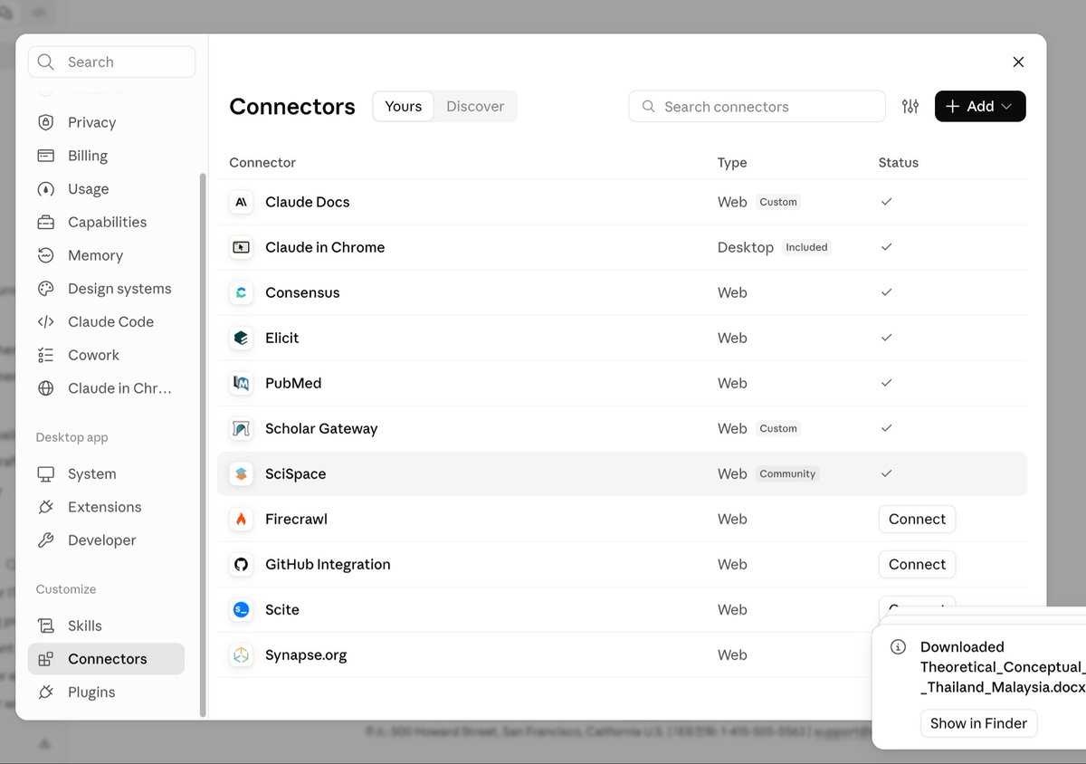This screenshot has width=1086, height=764.
Task: Click the download notification info icon
Action: click(x=898, y=646)
